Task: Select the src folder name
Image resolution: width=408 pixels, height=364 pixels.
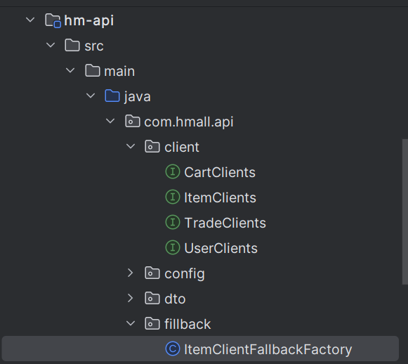Action: pos(94,46)
